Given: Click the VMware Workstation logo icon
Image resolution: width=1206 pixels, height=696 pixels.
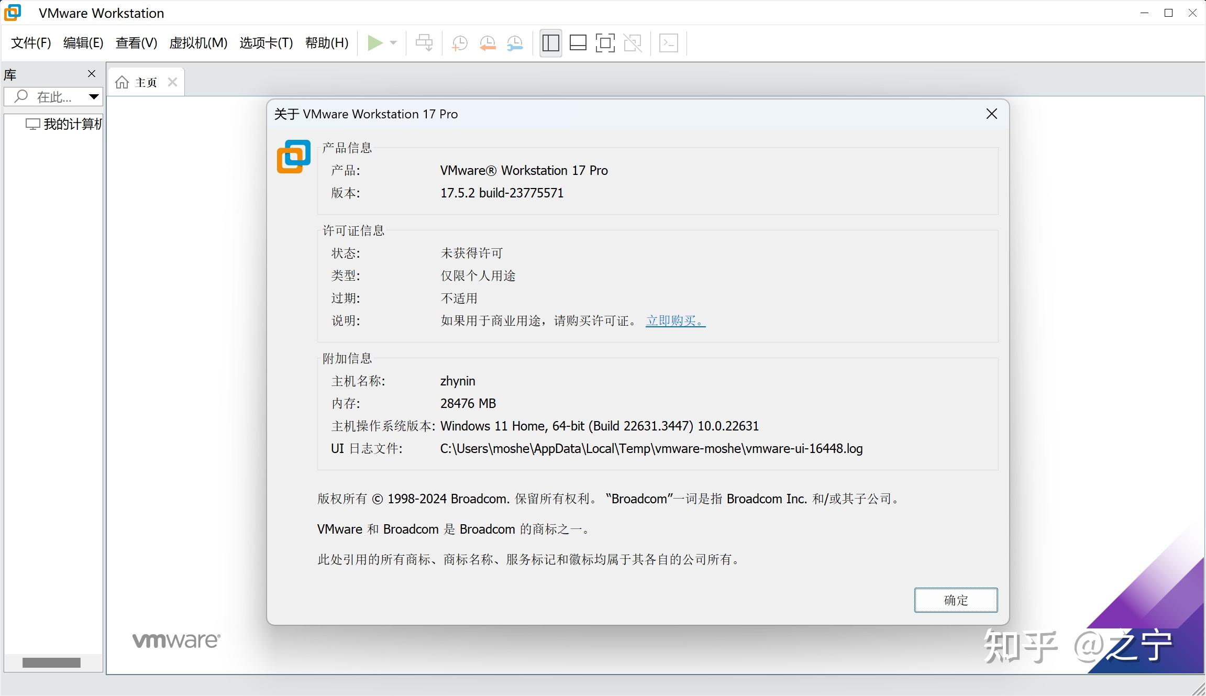Looking at the screenshot, I should [x=12, y=12].
